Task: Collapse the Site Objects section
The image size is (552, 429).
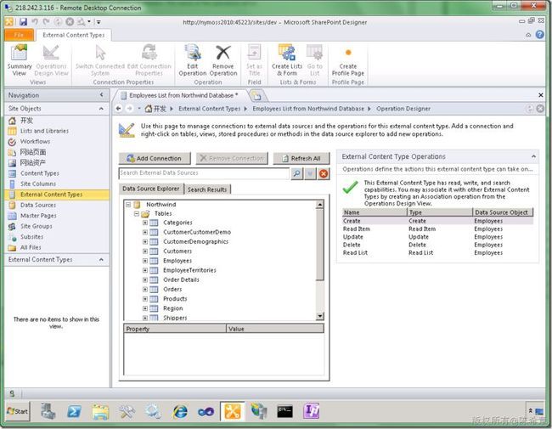Action: [x=101, y=109]
